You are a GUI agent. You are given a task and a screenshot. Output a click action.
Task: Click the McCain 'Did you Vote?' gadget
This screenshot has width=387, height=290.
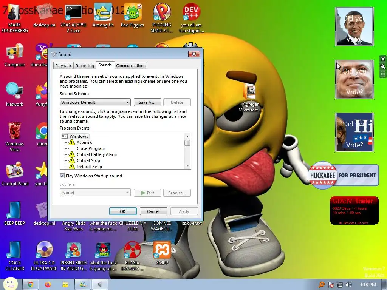pos(354,79)
